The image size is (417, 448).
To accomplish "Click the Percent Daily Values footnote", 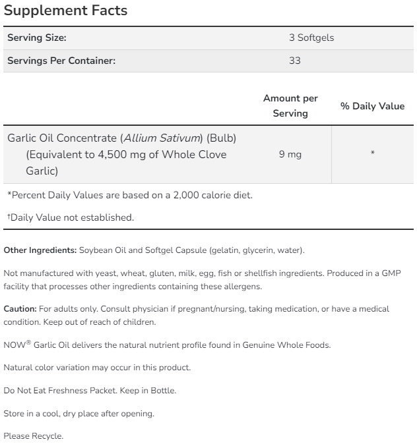I will 130,195.
